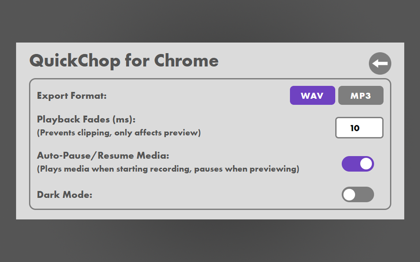
Task: Switch export format to MP3
Action: coord(361,95)
